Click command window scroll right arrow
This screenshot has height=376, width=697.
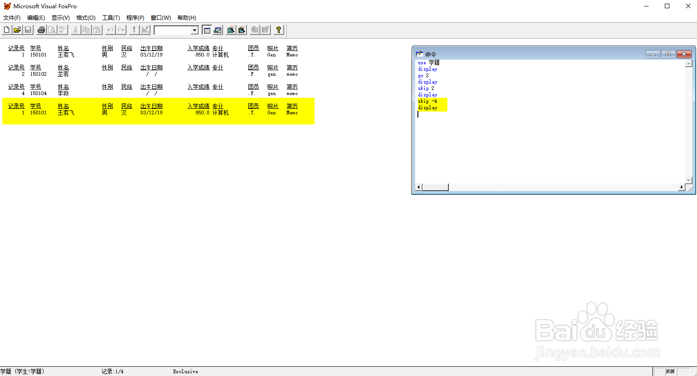click(x=681, y=187)
